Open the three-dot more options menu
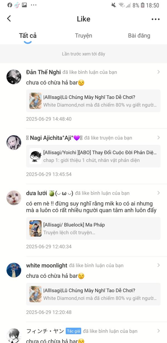The width and height of the screenshot is (167, 343). (x=156, y=19)
